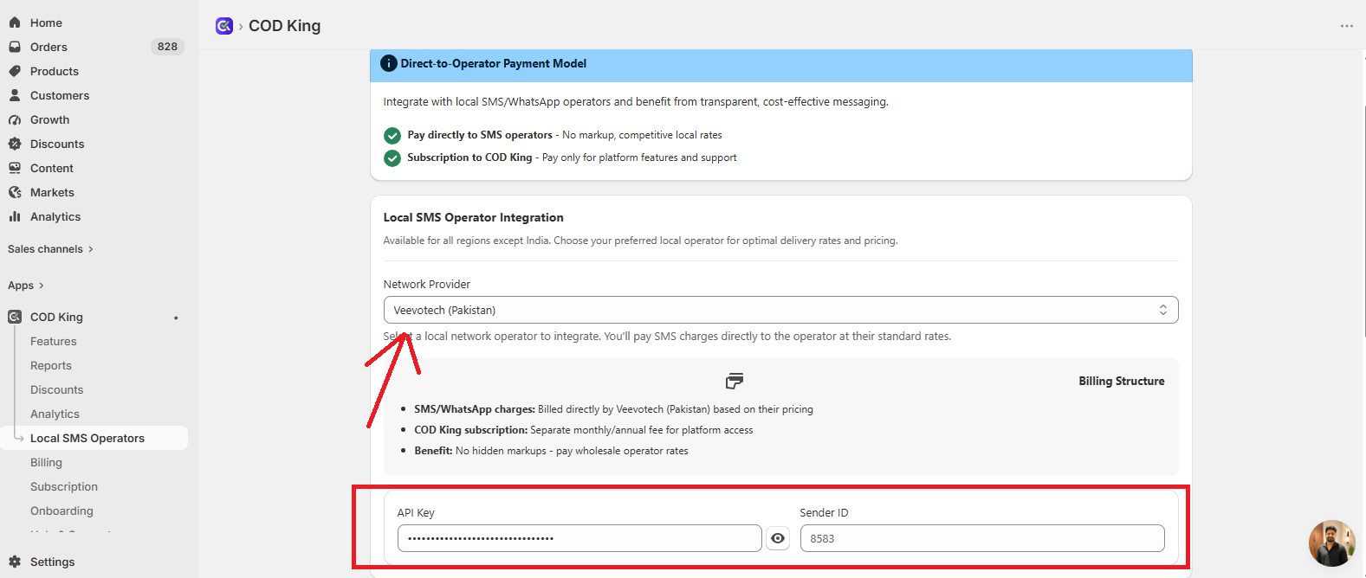Click the COD King logo in page header

(x=224, y=26)
